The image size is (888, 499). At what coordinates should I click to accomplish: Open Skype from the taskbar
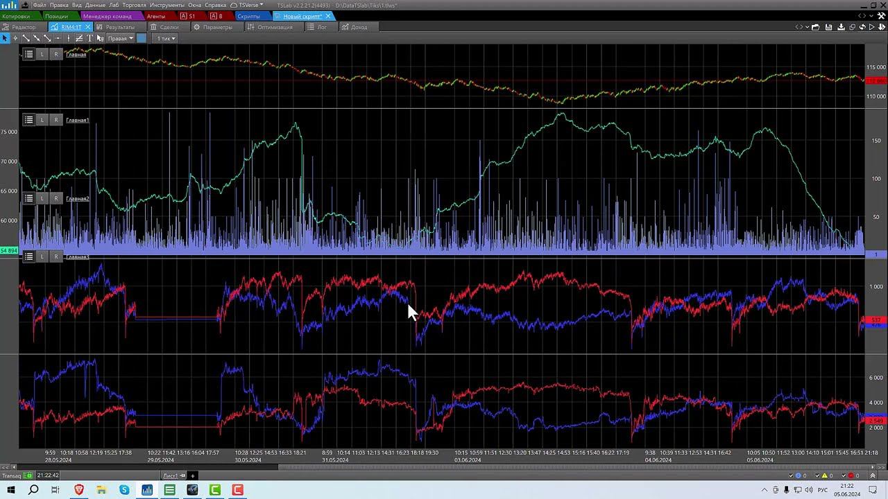124,490
